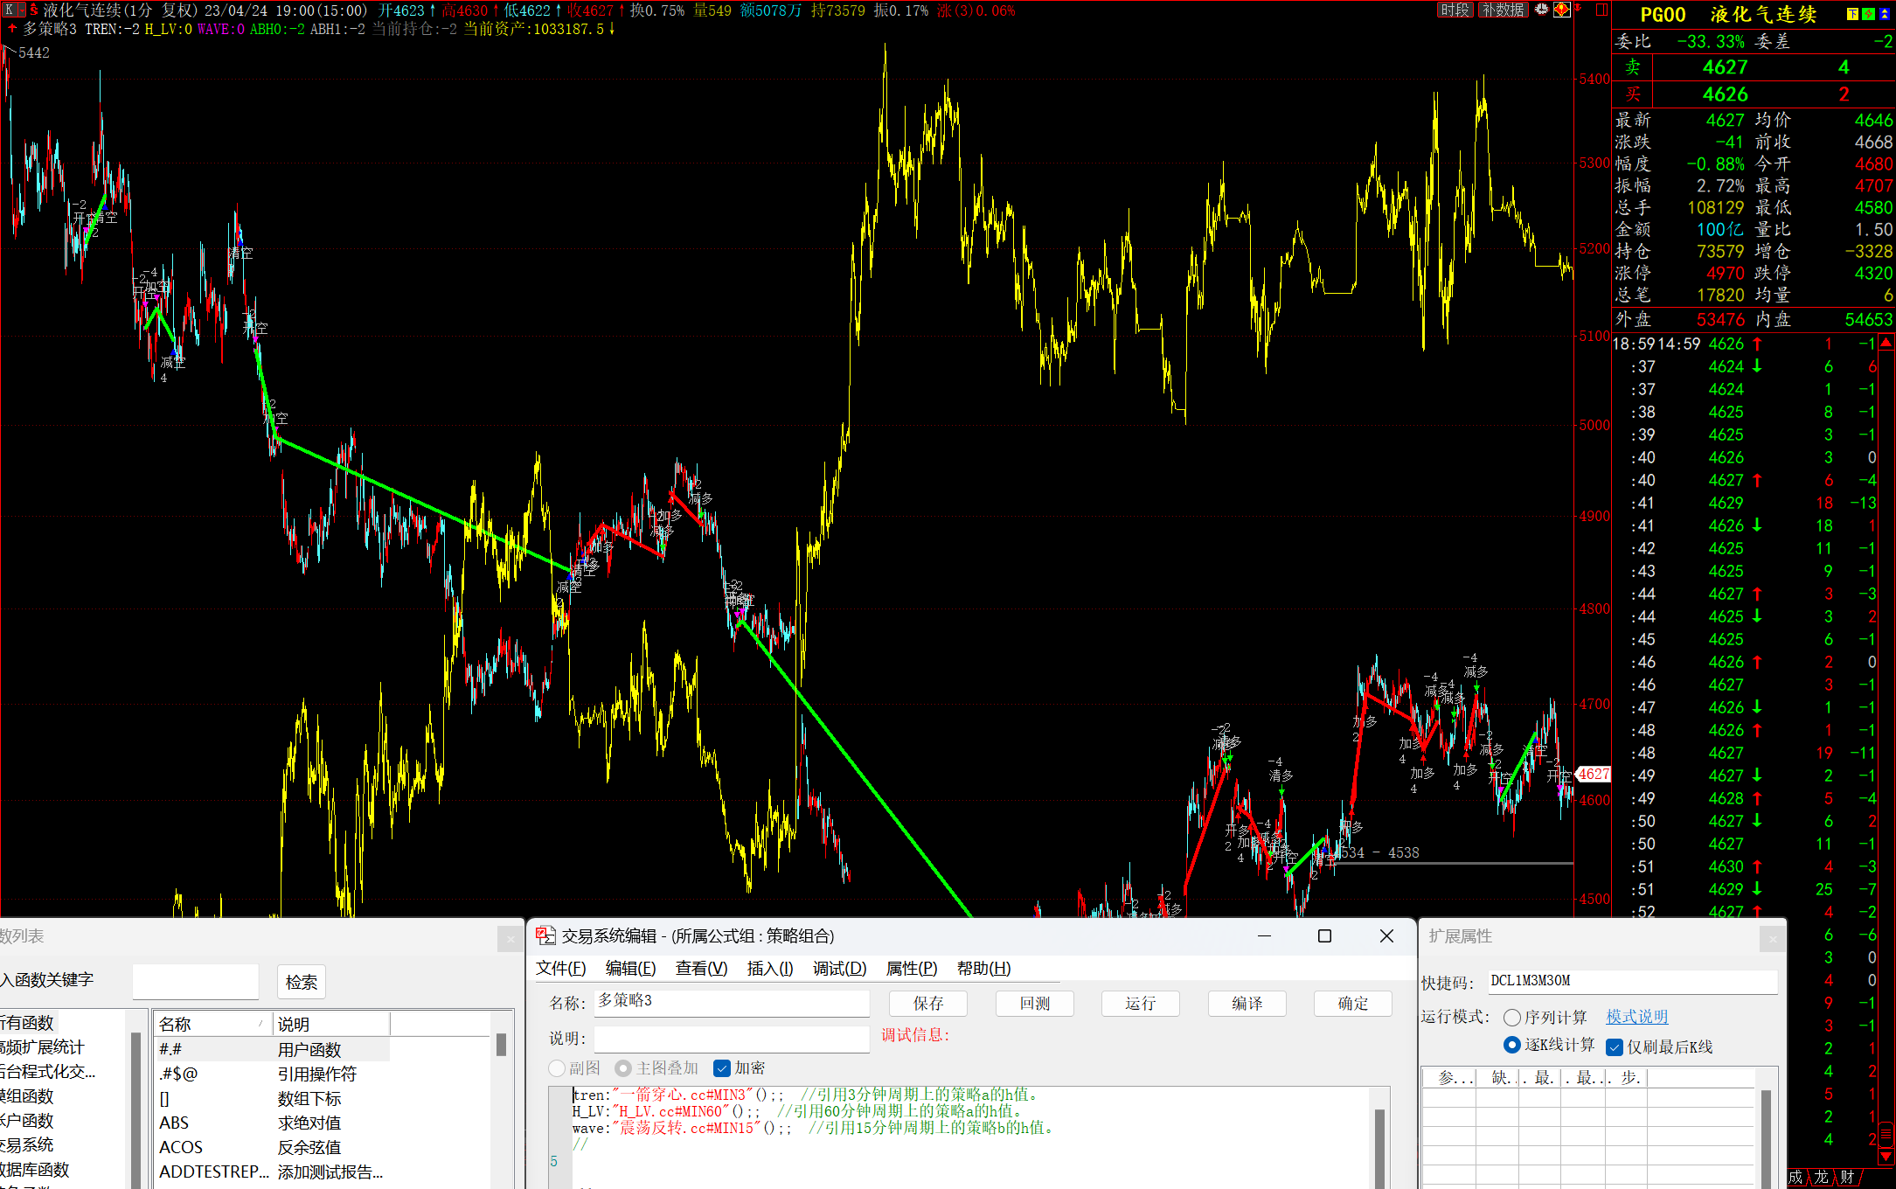
Task: Click the clock icon in chart header
Action: click(1542, 10)
